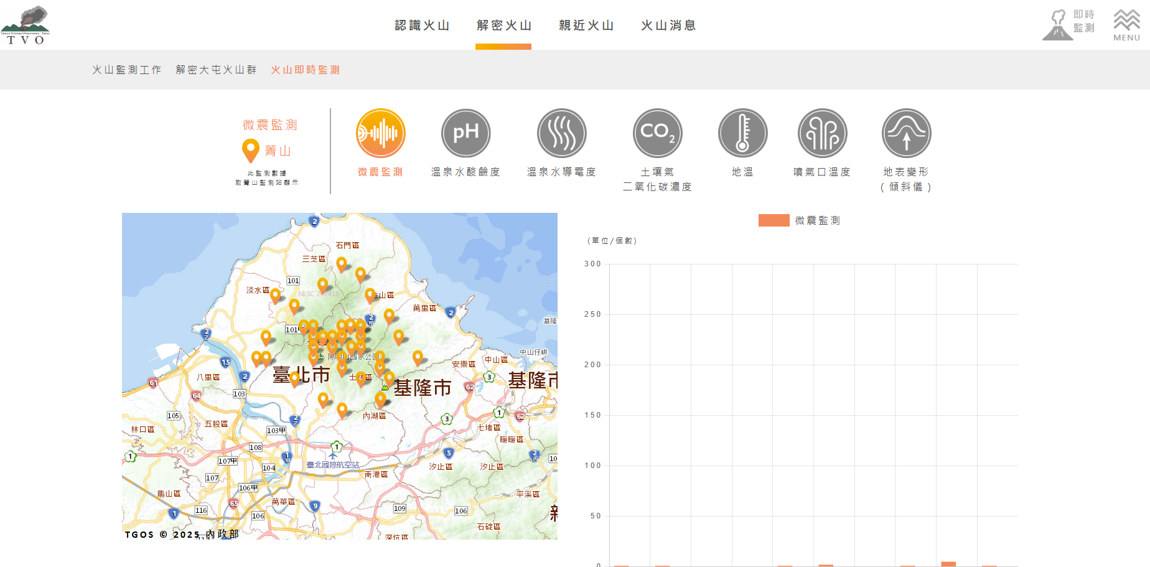The image size is (1150, 567).
Task: Switch to 火山監測工作 sub-tab
Action: tap(126, 70)
